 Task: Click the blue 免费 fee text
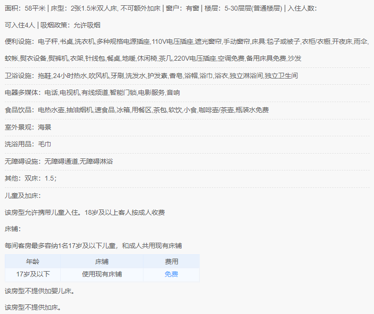click(x=171, y=274)
